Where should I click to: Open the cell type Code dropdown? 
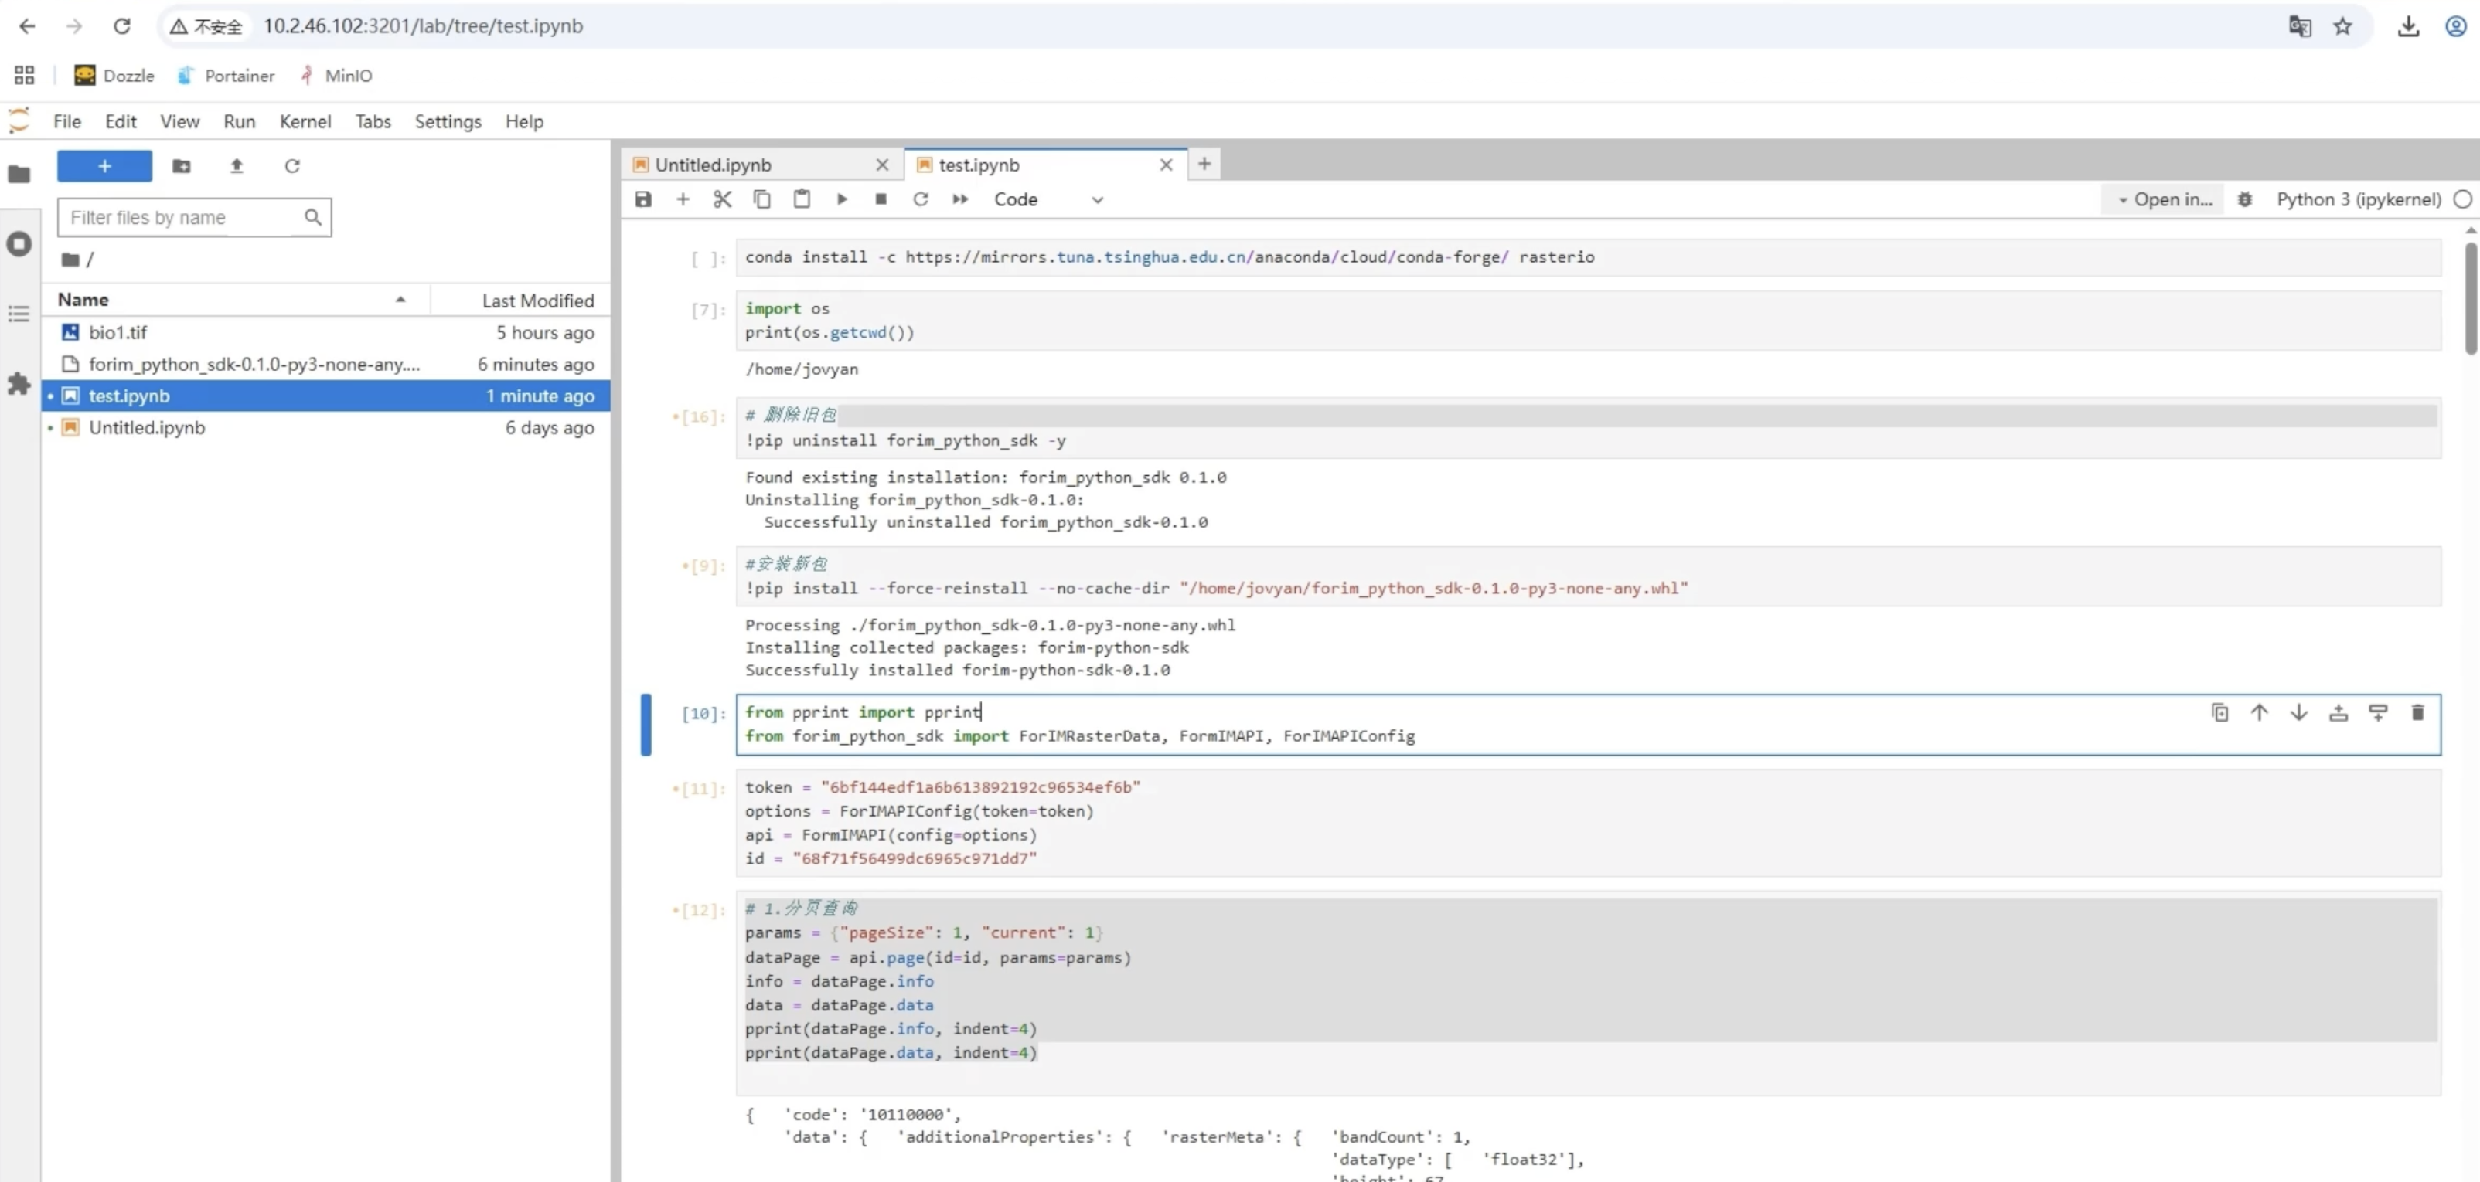[x=1048, y=199]
